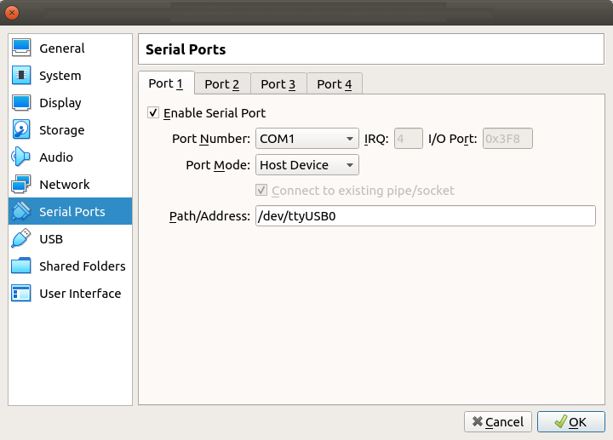Viewport: 613px width, 440px height.
Task: Click the IRQ value field
Action: coord(408,139)
